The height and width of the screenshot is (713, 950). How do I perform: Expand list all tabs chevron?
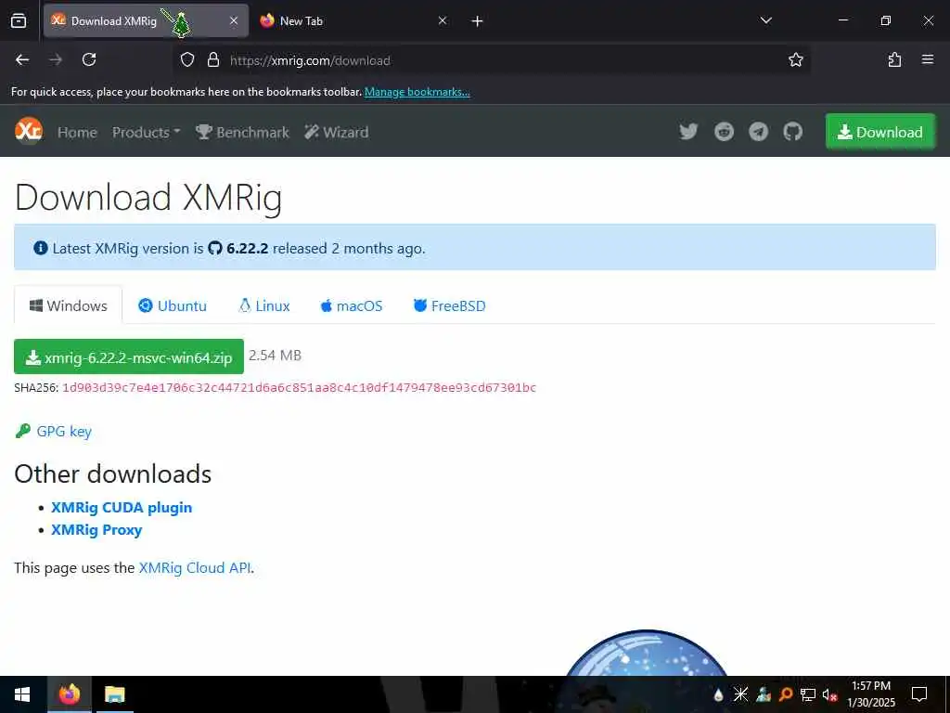(765, 20)
